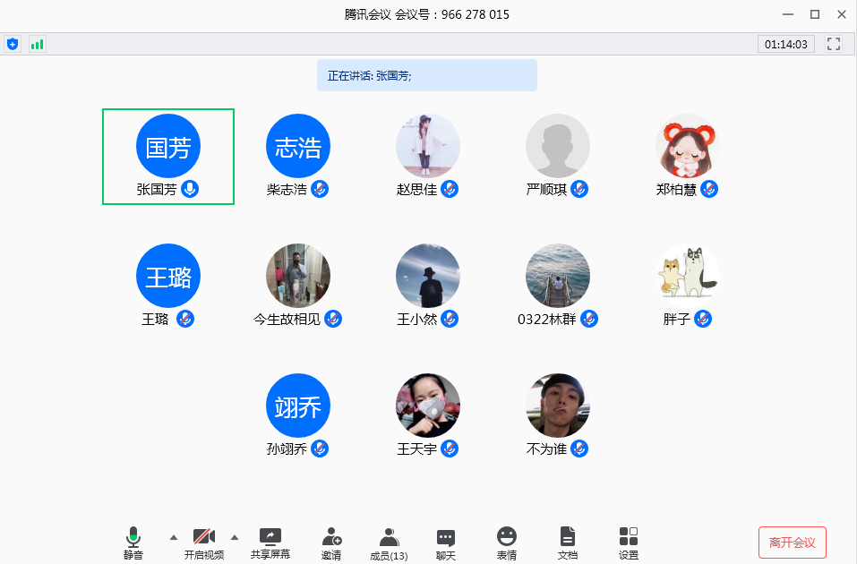The image size is (857, 564).
Task: Select 张国芳's highlighted participant tile
Action: (x=168, y=157)
